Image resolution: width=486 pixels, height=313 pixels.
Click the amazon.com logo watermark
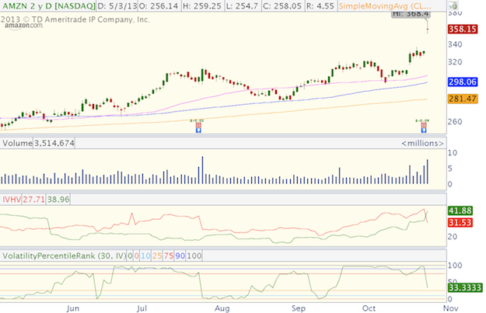(20, 26)
